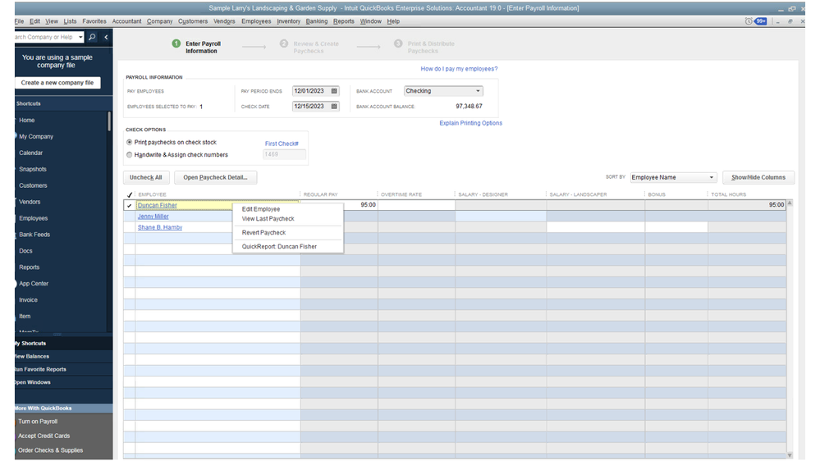Screen dimensions: 820x461
Task: Collapse the left icon bar arrow
Action: pyautogui.click(x=106, y=37)
